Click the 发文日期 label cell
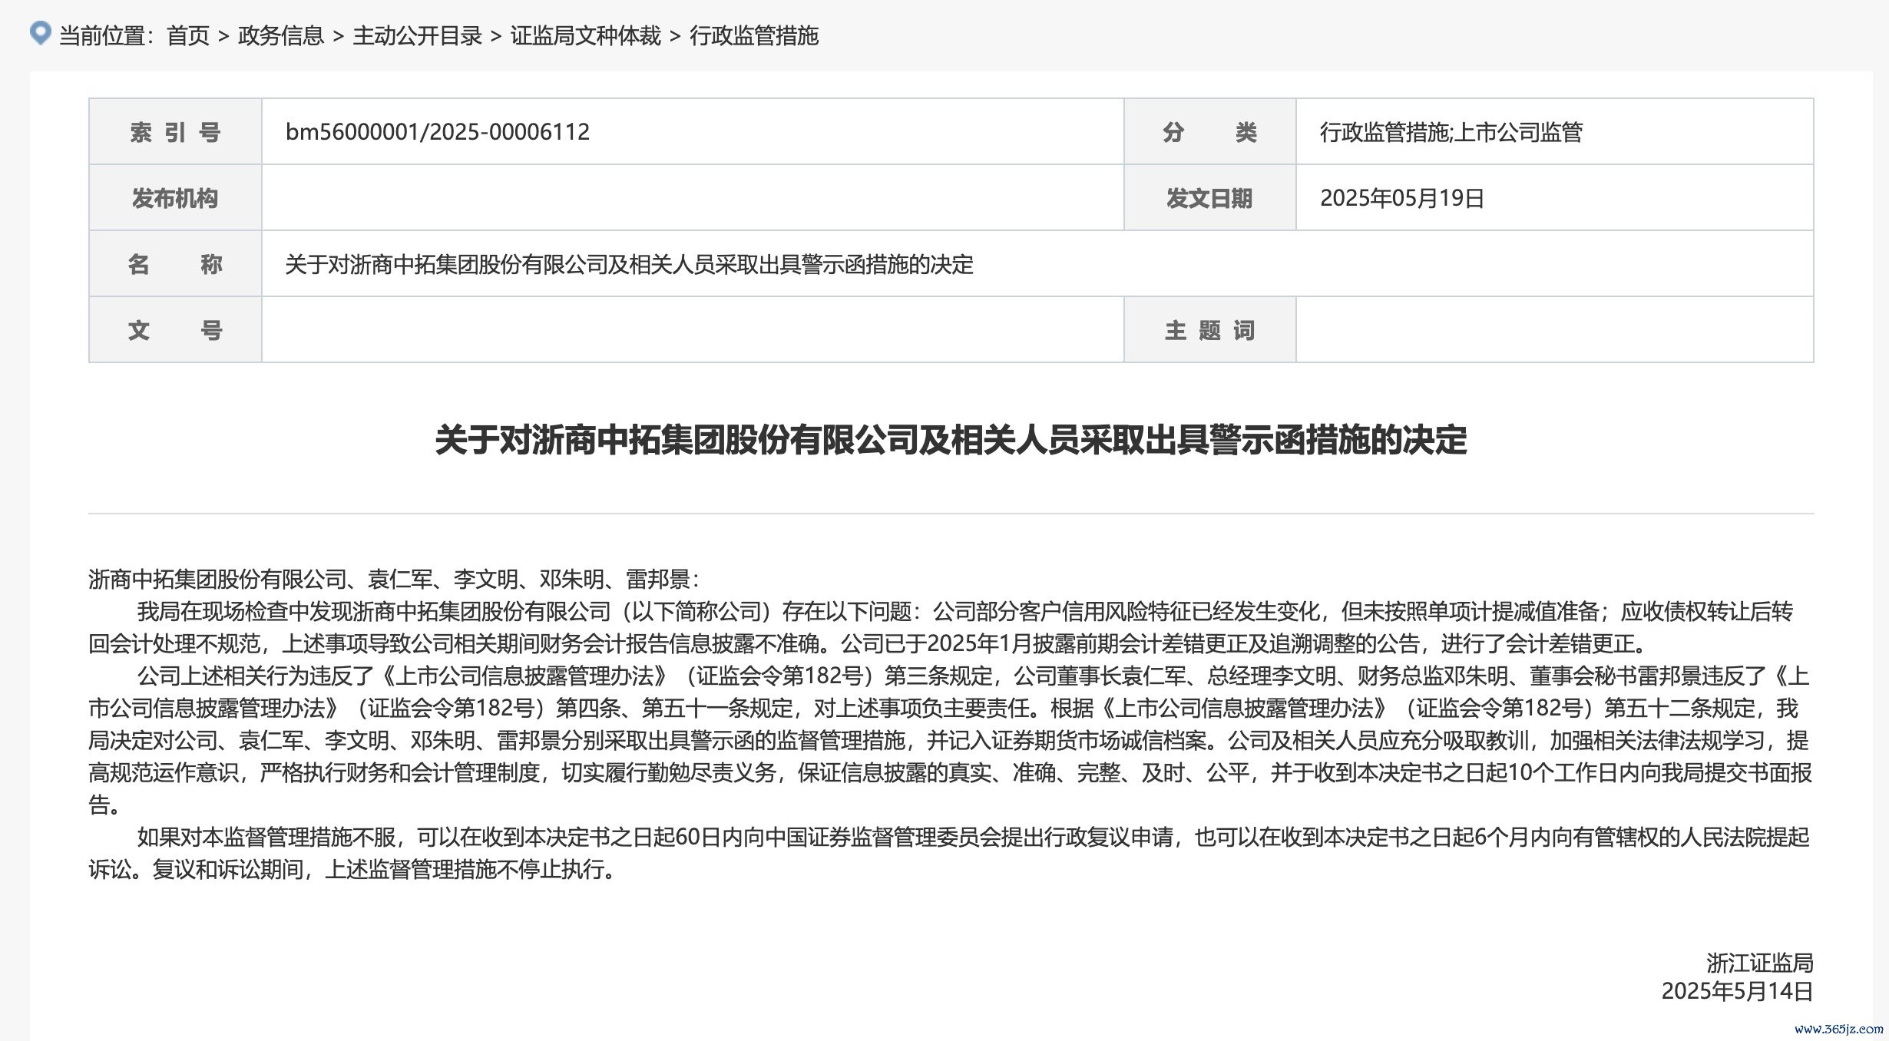1889x1041 pixels. pyautogui.click(x=1209, y=198)
